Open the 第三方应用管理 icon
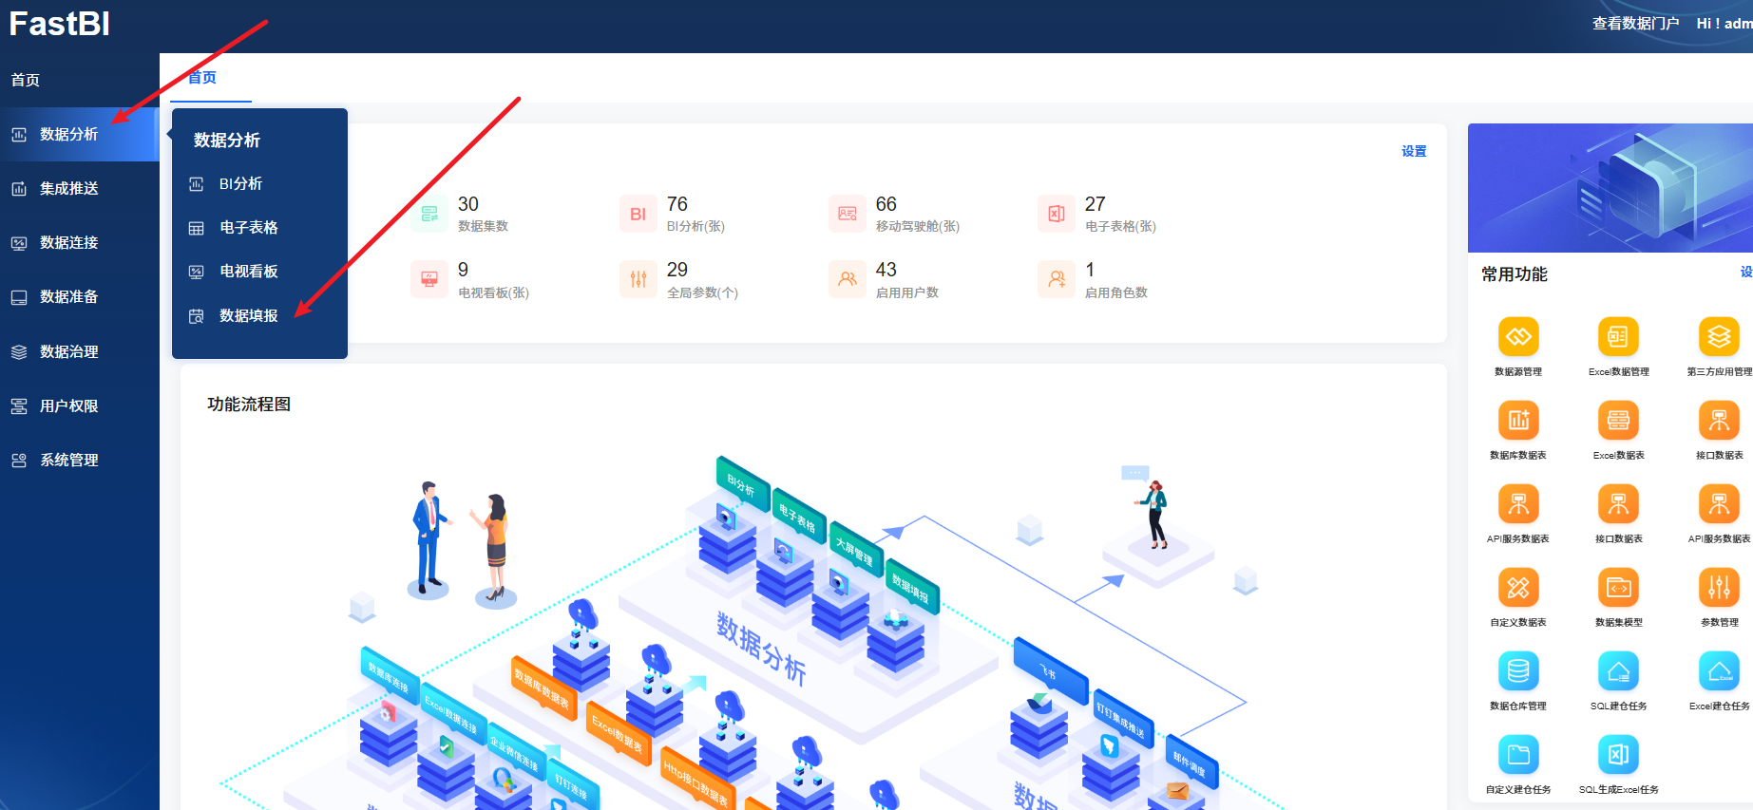The width and height of the screenshot is (1753, 810). [1719, 337]
